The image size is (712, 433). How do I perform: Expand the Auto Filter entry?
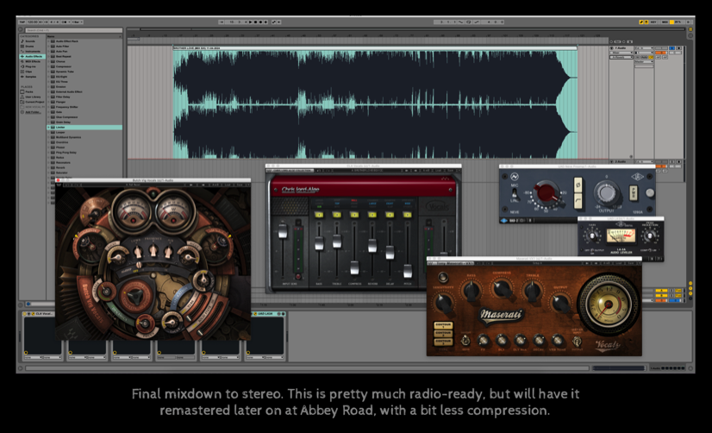48,47
